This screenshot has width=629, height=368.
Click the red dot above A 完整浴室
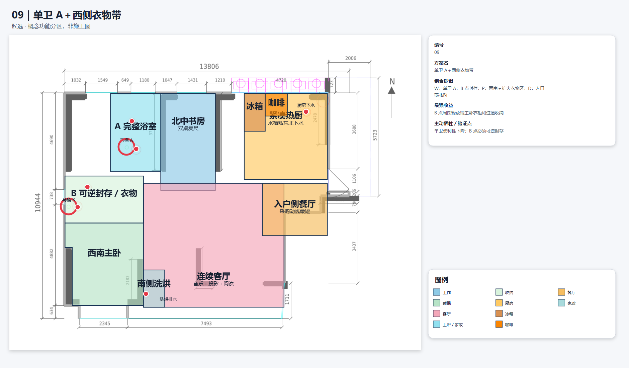tap(132, 121)
